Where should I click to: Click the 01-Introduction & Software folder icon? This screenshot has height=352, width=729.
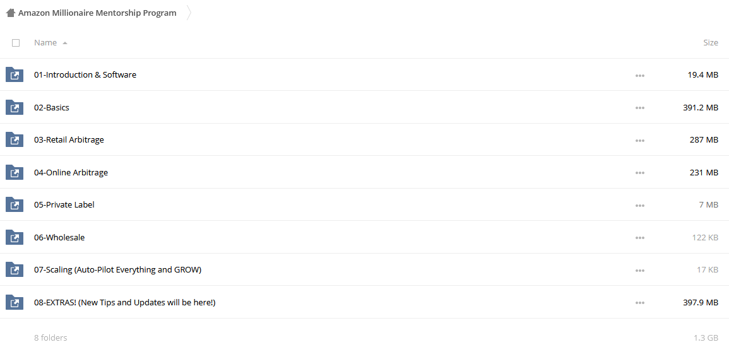click(x=15, y=74)
